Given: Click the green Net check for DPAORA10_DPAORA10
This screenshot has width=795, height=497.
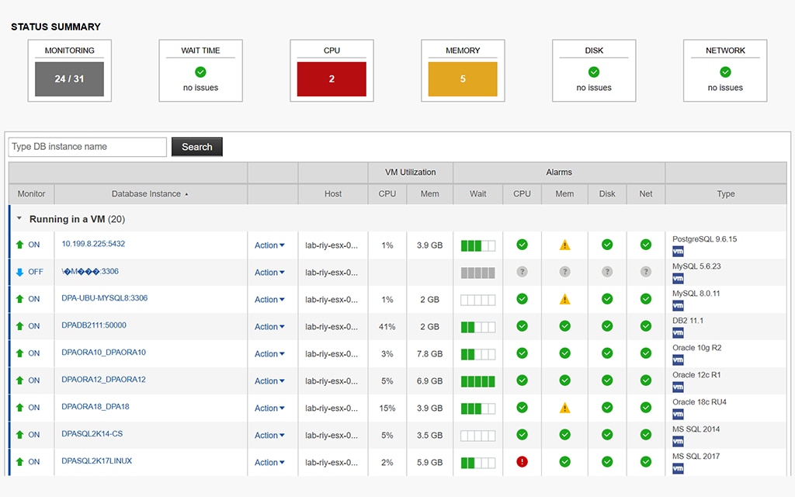Looking at the screenshot, I should click(x=645, y=353).
